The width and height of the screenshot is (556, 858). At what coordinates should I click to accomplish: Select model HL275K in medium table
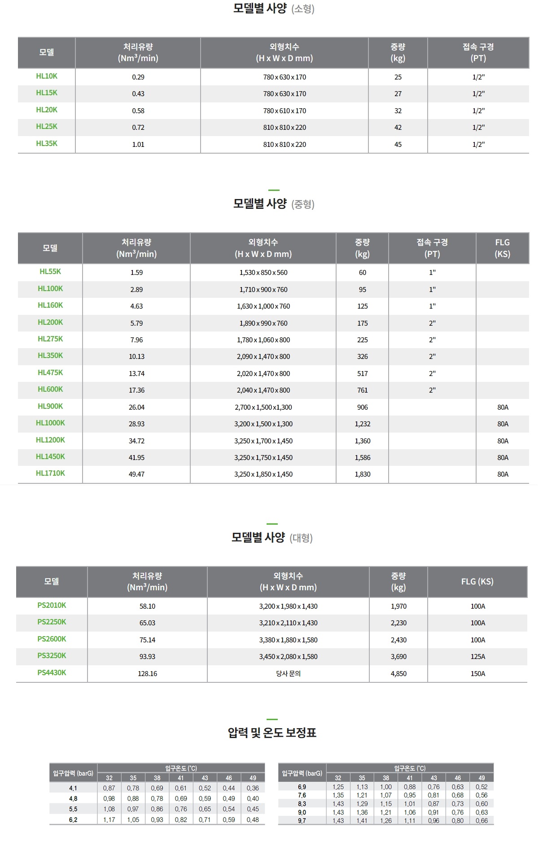50,339
